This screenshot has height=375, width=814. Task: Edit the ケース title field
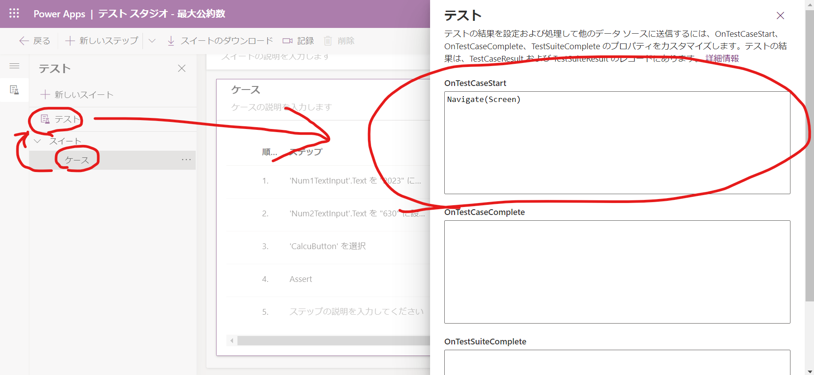246,90
